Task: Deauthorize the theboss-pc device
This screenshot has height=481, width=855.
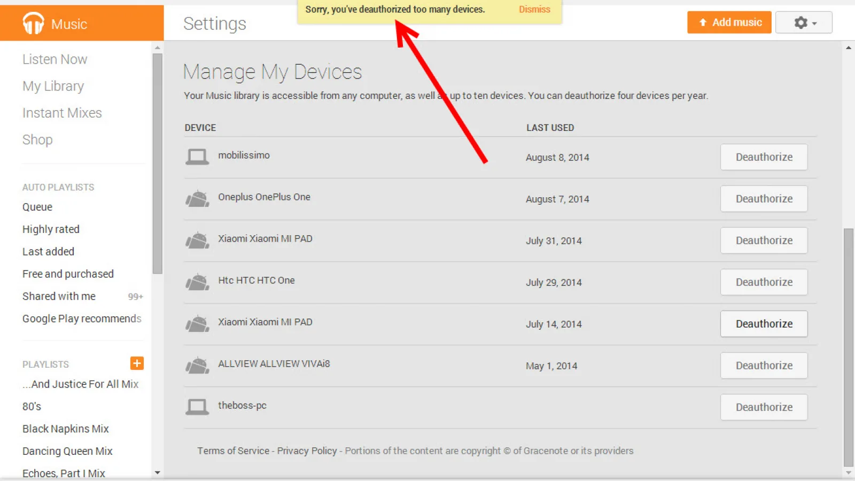Action: [764, 407]
